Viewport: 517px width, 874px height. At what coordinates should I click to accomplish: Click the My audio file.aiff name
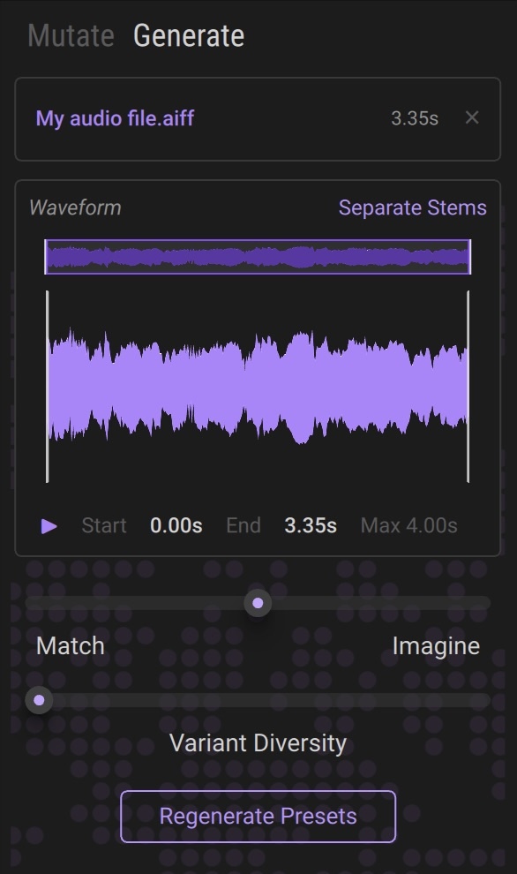115,118
